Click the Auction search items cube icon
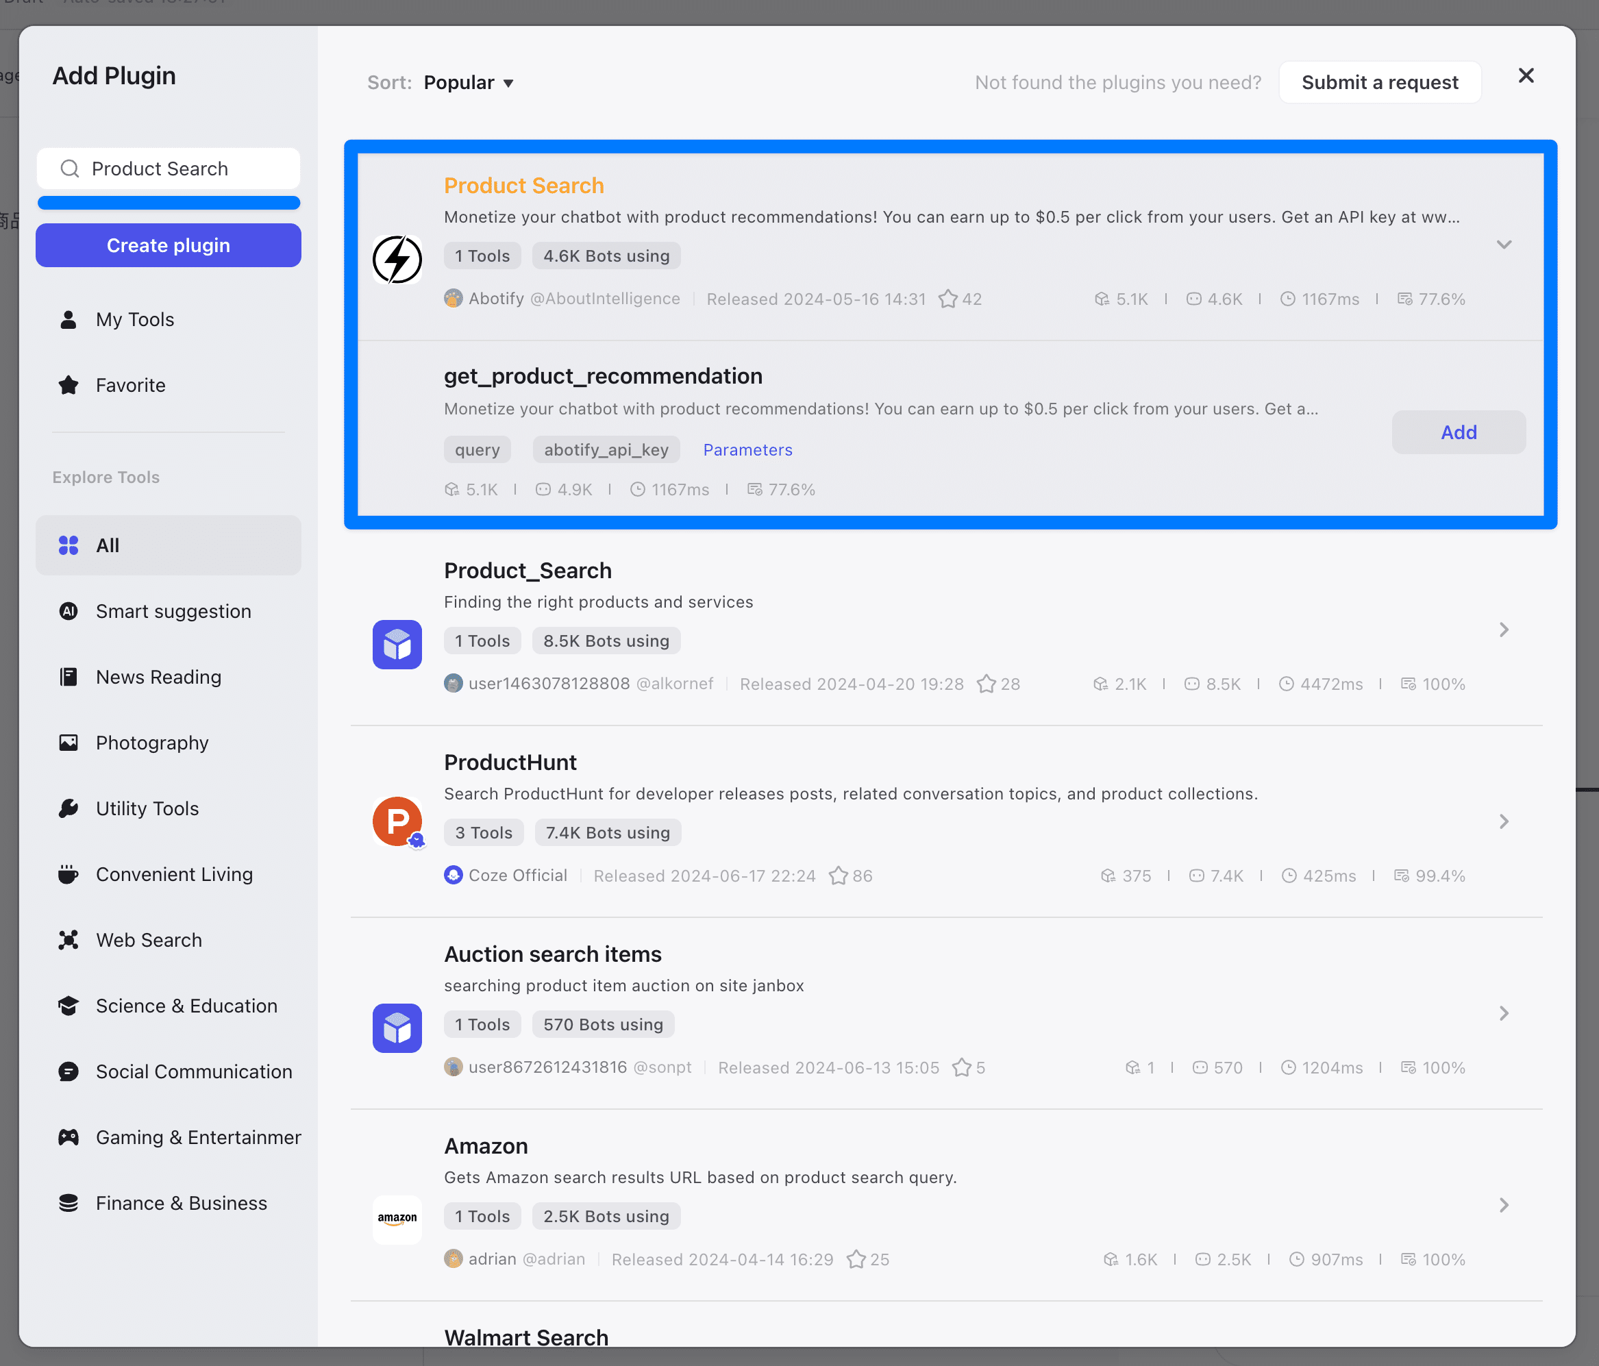The width and height of the screenshot is (1599, 1366). (397, 1028)
